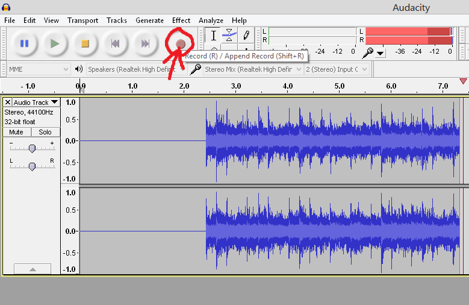The height and width of the screenshot is (305, 469).
Task: Close the Audio Track with X button
Action: coord(8,102)
